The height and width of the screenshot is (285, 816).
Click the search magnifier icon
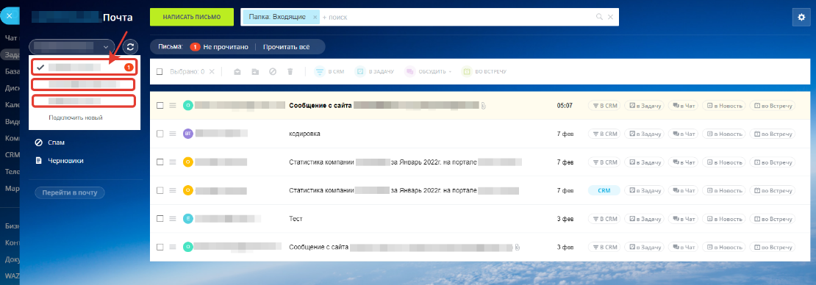[x=600, y=17]
